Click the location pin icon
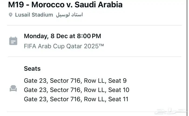Image resolution: width=189 pixels, height=116 pixels. pos(11,15)
